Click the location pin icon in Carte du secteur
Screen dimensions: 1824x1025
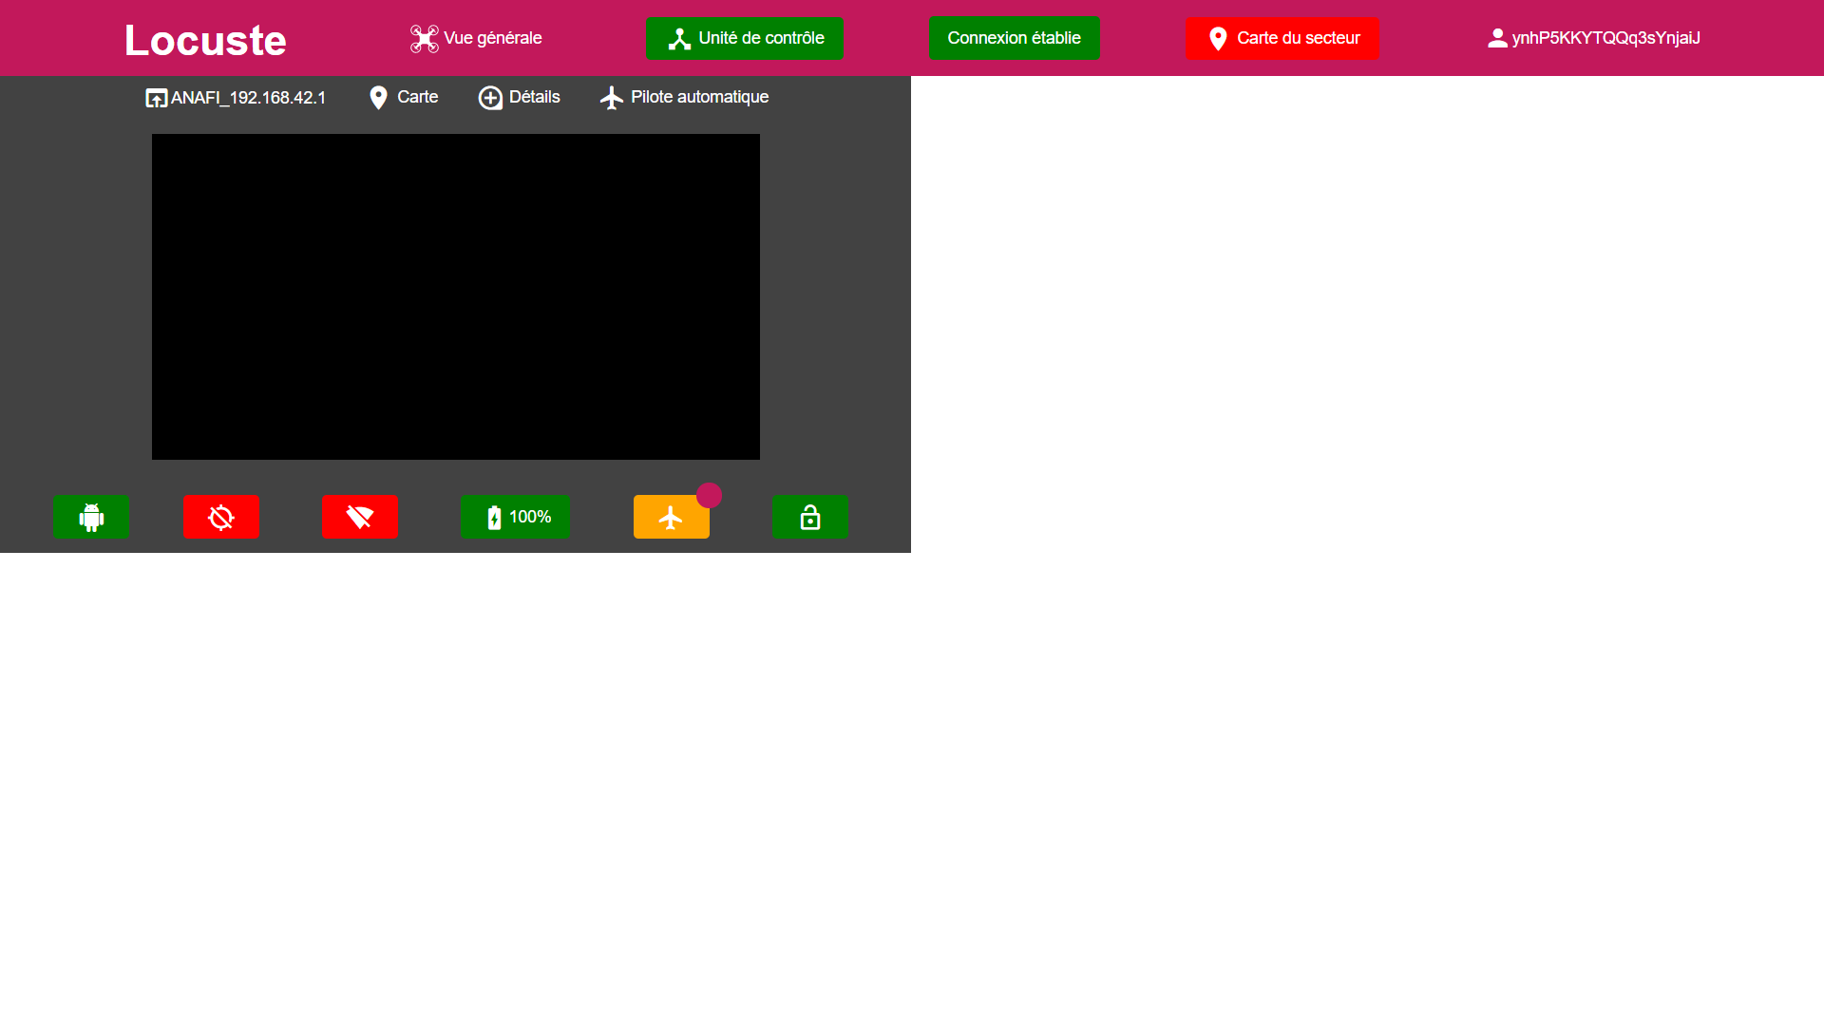pyautogui.click(x=1218, y=39)
